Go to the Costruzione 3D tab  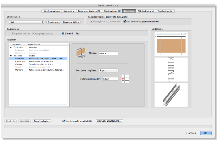point(112,11)
